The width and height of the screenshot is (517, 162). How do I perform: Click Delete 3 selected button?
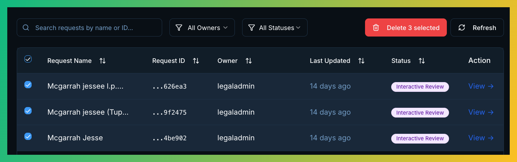[x=406, y=28]
